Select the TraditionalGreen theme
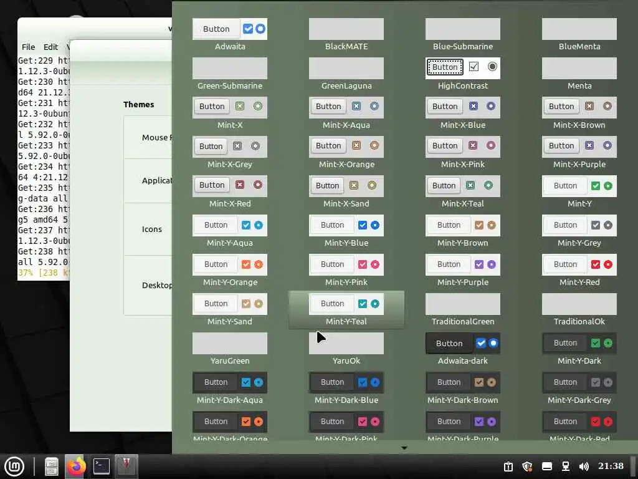Viewport: 638px width, 479px height. (x=463, y=309)
